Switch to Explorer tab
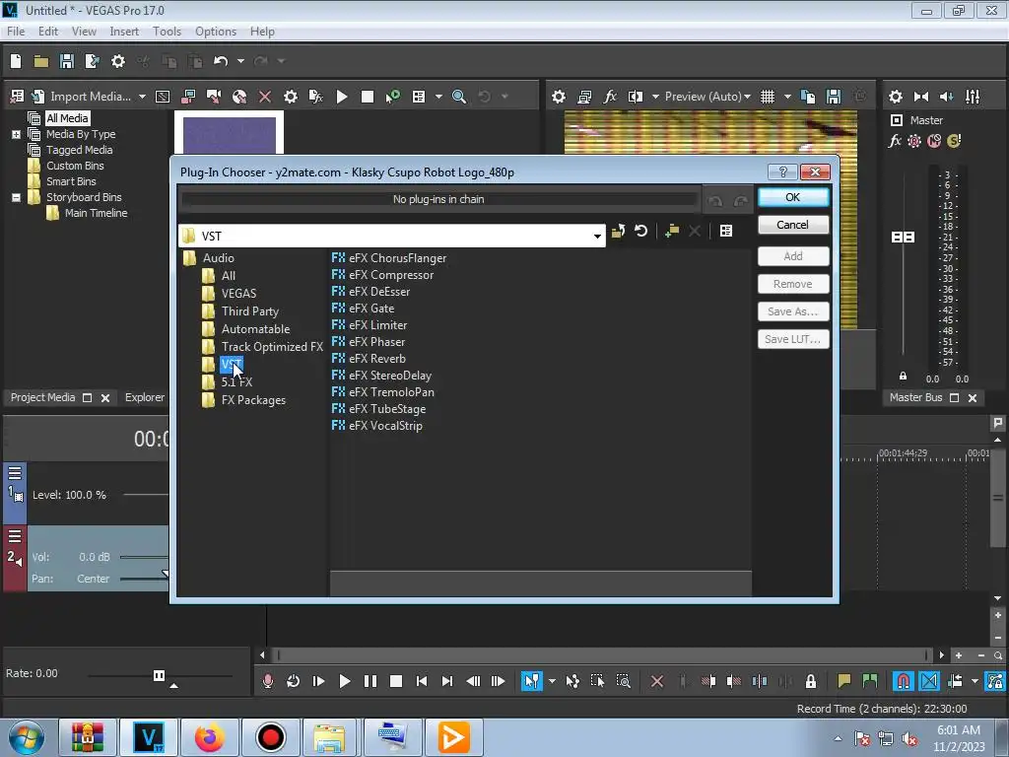Viewport: 1009px width, 757px height. (145, 398)
